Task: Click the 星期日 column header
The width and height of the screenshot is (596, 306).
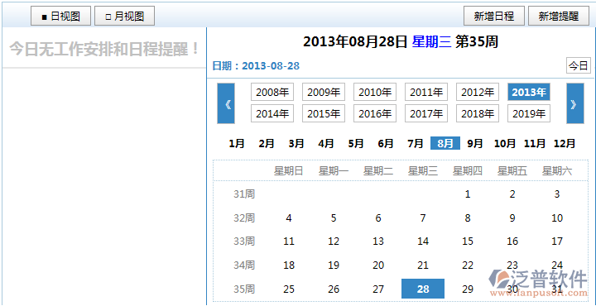Action: pyautogui.click(x=289, y=171)
